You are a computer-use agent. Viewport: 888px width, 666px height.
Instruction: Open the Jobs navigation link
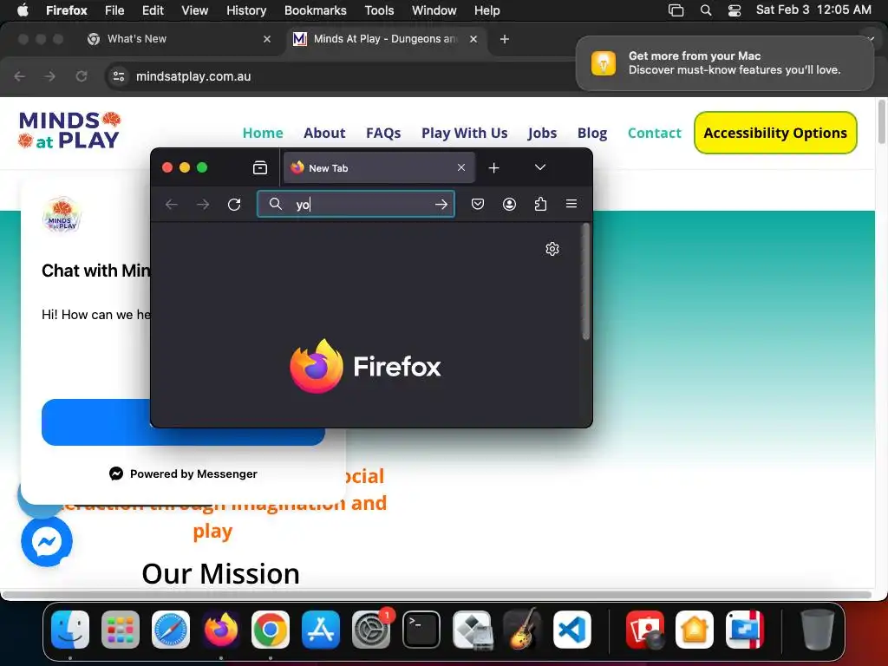coord(542,133)
